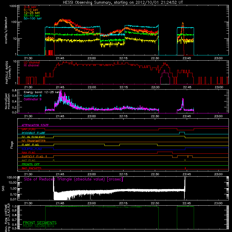The width and height of the screenshot is (232, 232).
Task: Select the 'HI channel' legend text
Action: (x=31, y=66)
